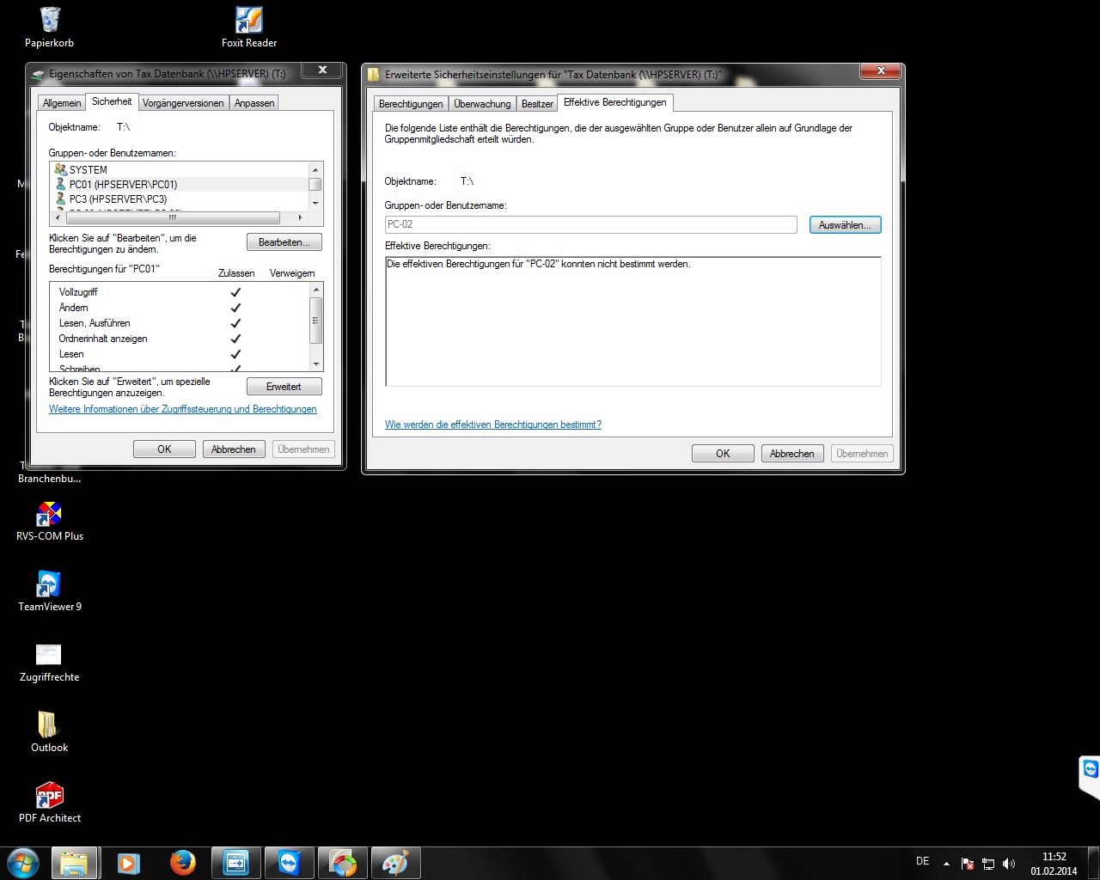Open the Besitzer tab

coord(537,104)
